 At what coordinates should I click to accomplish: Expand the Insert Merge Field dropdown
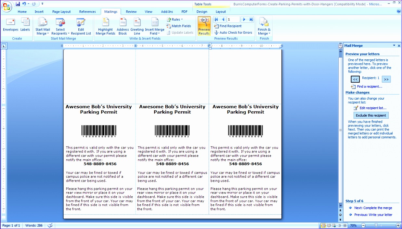(x=155, y=27)
